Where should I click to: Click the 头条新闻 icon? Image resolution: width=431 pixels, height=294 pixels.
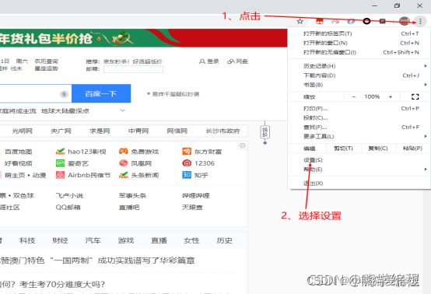point(124,175)
